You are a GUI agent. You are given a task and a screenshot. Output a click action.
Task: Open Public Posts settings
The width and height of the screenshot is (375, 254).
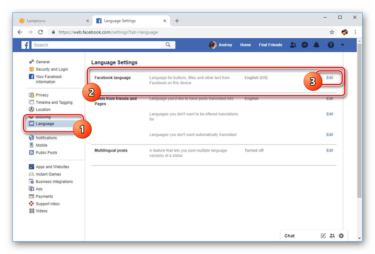pos(46,153)
